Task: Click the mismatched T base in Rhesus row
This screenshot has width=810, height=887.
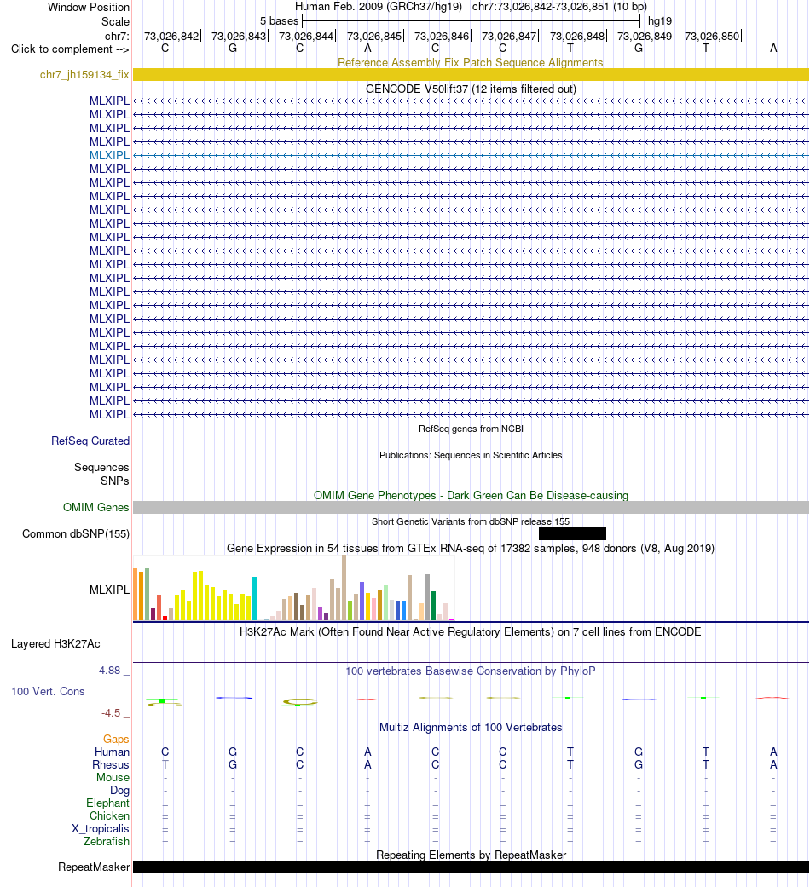Action: pyautogui.click(x=165, y=765)
